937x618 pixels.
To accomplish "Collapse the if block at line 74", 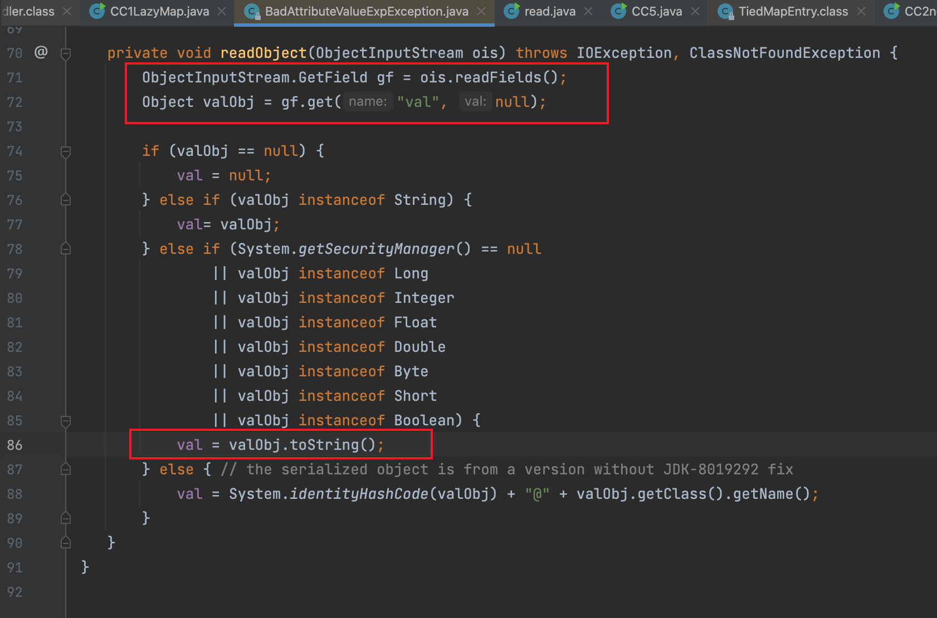I will click(x=66, y=151).
